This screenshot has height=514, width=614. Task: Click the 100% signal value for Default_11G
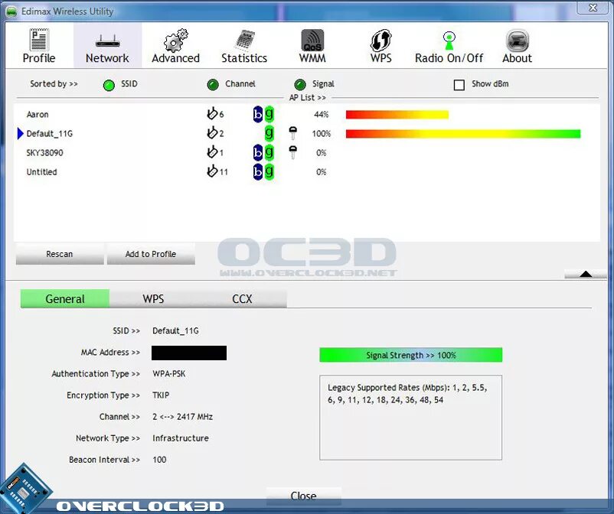pyautogui.click(x=321, y=133)
